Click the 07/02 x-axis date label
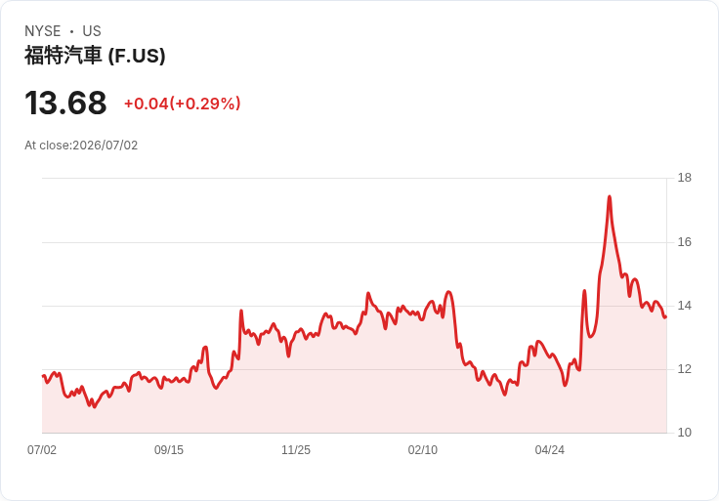 point(42,450)
